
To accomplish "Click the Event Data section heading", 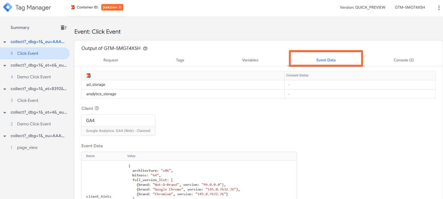I will (x=92, y=146).
